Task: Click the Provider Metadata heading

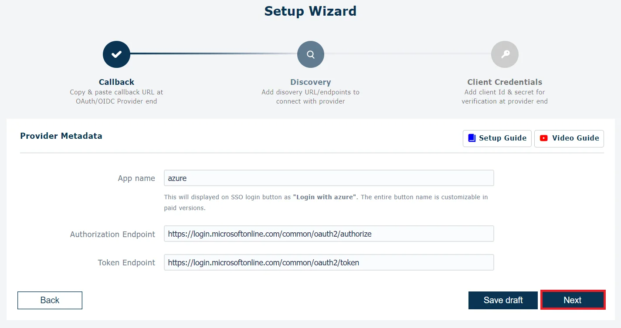Action: 61,136
